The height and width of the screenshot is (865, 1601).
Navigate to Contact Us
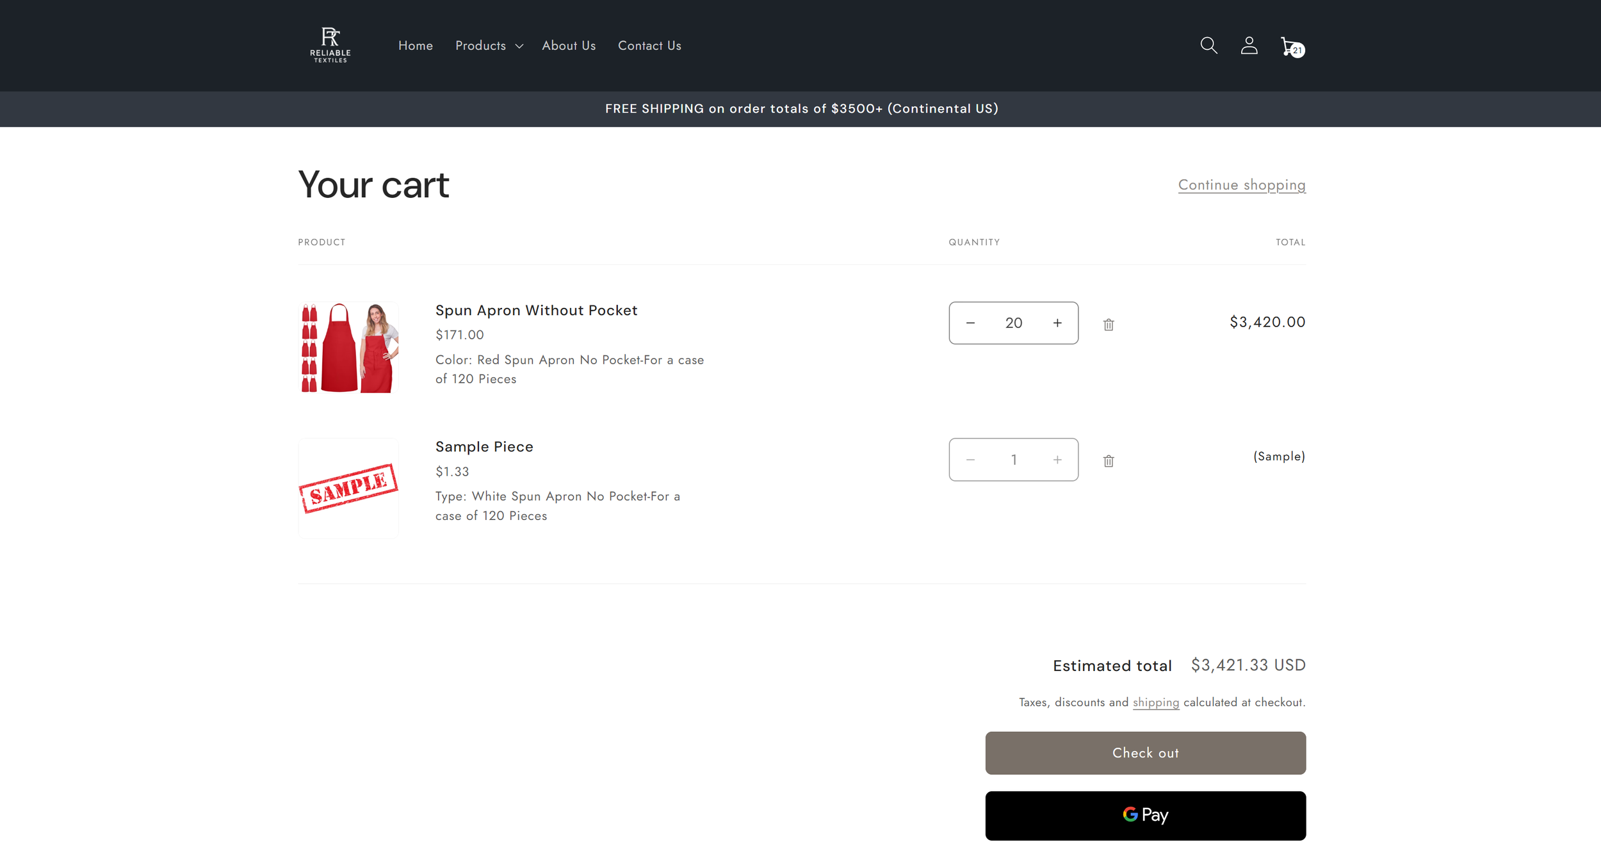coord(649,46)
